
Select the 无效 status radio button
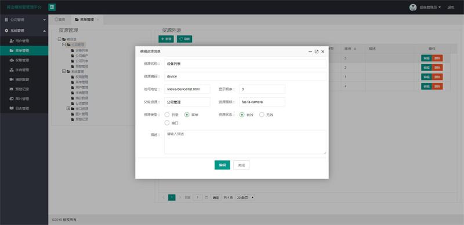[262, 115]
